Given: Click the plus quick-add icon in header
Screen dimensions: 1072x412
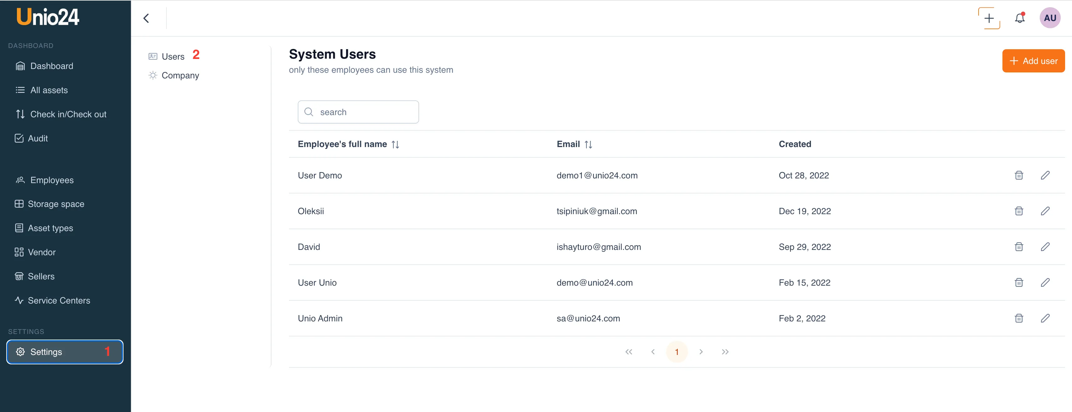Looking at the screenshot, I should coord(989,18).
